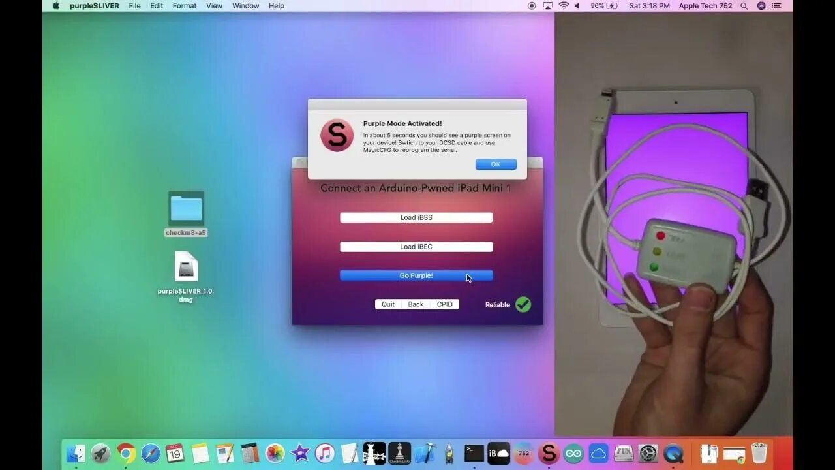This screenshot has width=835, height=470.
Task: Open the rocket ship app icon in the dock
Action: pos(449,452)
